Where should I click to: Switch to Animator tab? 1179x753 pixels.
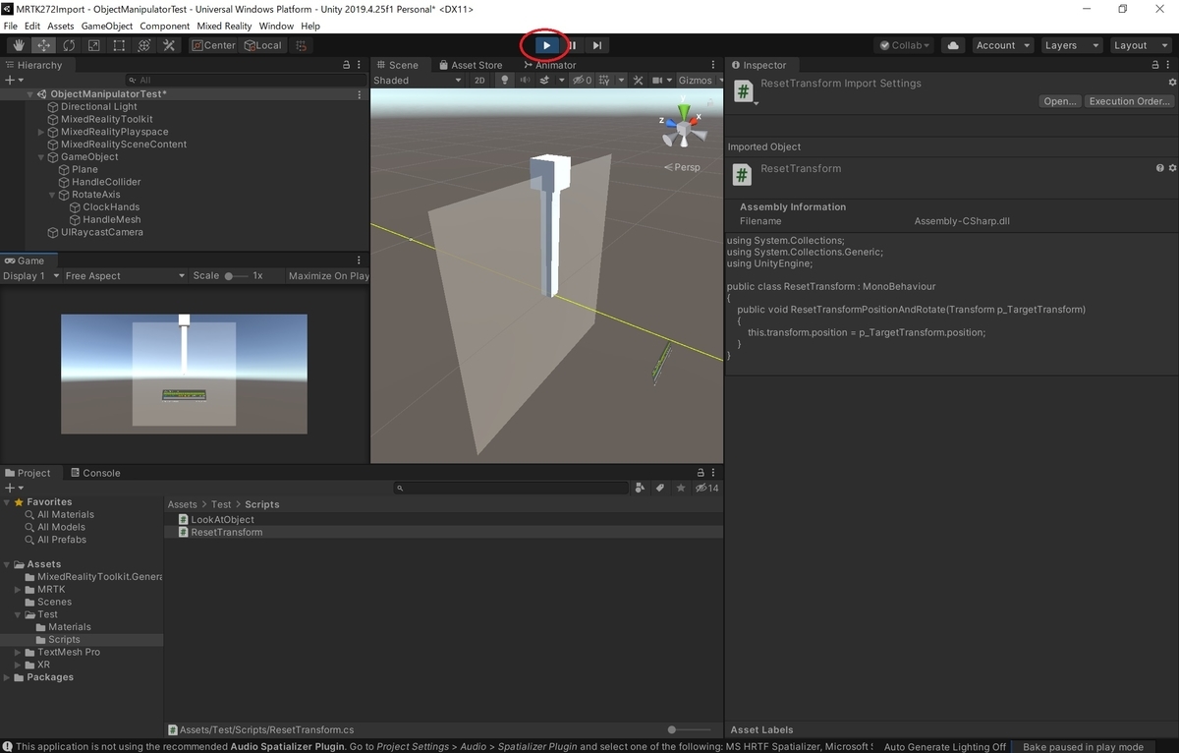(x=549, y=65)
